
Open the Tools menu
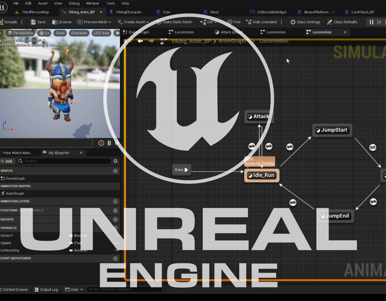110,3
